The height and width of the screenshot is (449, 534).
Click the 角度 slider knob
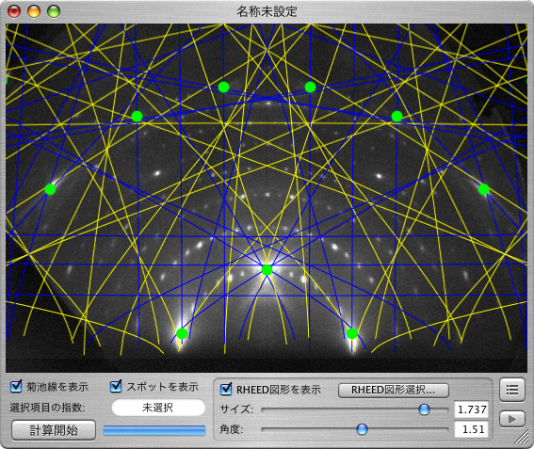pos(362,429)
